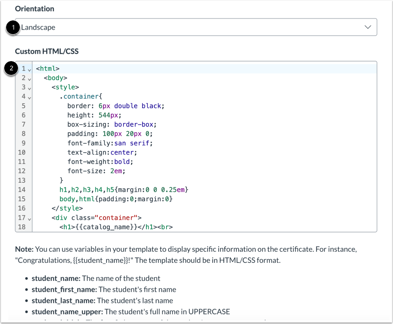Click 'body,html{padding:0;margin:0}' line
Image resolution: width=393 pixels, height=324 pixels.
click(116, 199)
